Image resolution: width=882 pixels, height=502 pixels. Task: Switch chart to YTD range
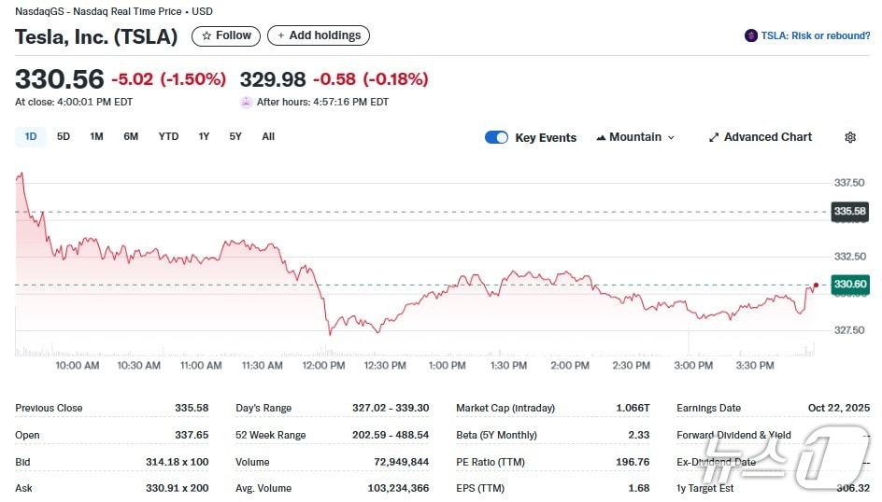pos(168,137)
